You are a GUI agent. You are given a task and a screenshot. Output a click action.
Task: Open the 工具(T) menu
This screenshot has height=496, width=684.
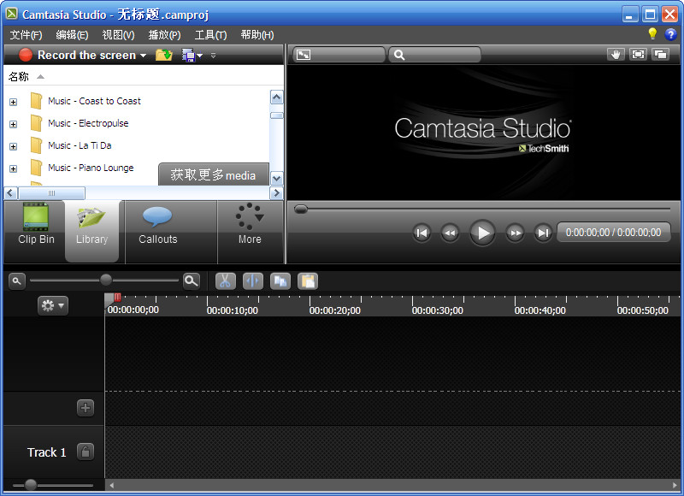pos(210,35)
